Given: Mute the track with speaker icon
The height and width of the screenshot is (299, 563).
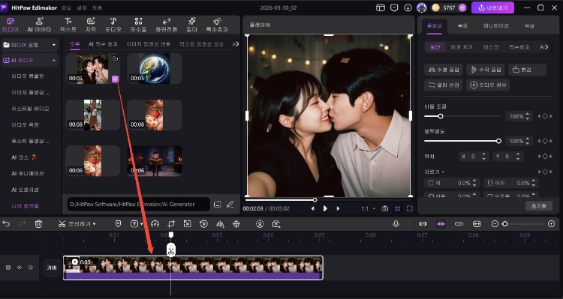Looking at the screenshot, I should (x=31, y=268).
